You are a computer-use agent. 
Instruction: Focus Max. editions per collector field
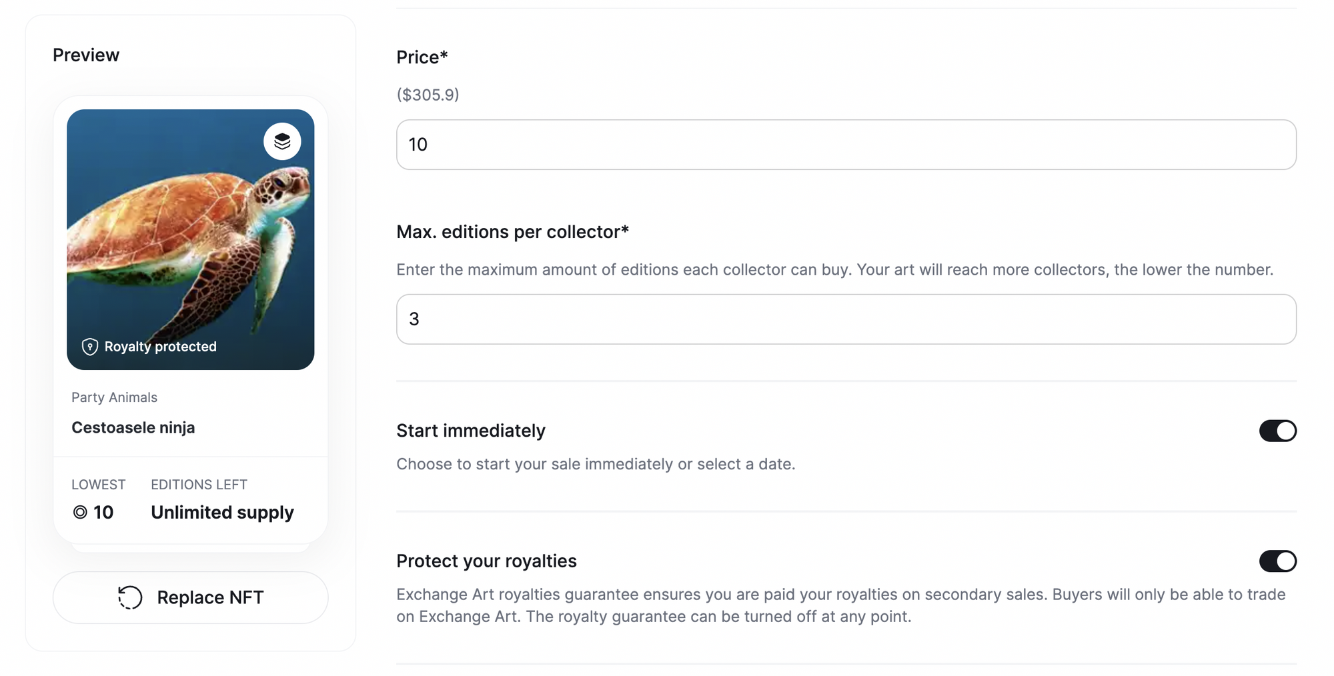point(846,319)
